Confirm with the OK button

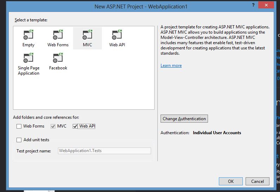point(231,181)
